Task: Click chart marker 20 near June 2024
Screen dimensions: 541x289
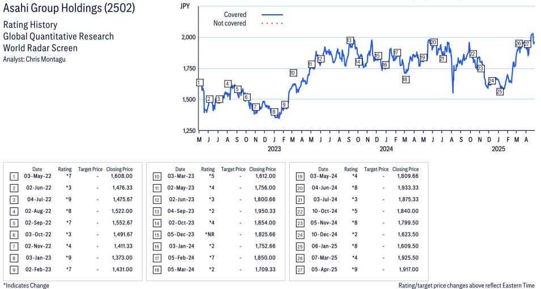Action: (434, 42)
